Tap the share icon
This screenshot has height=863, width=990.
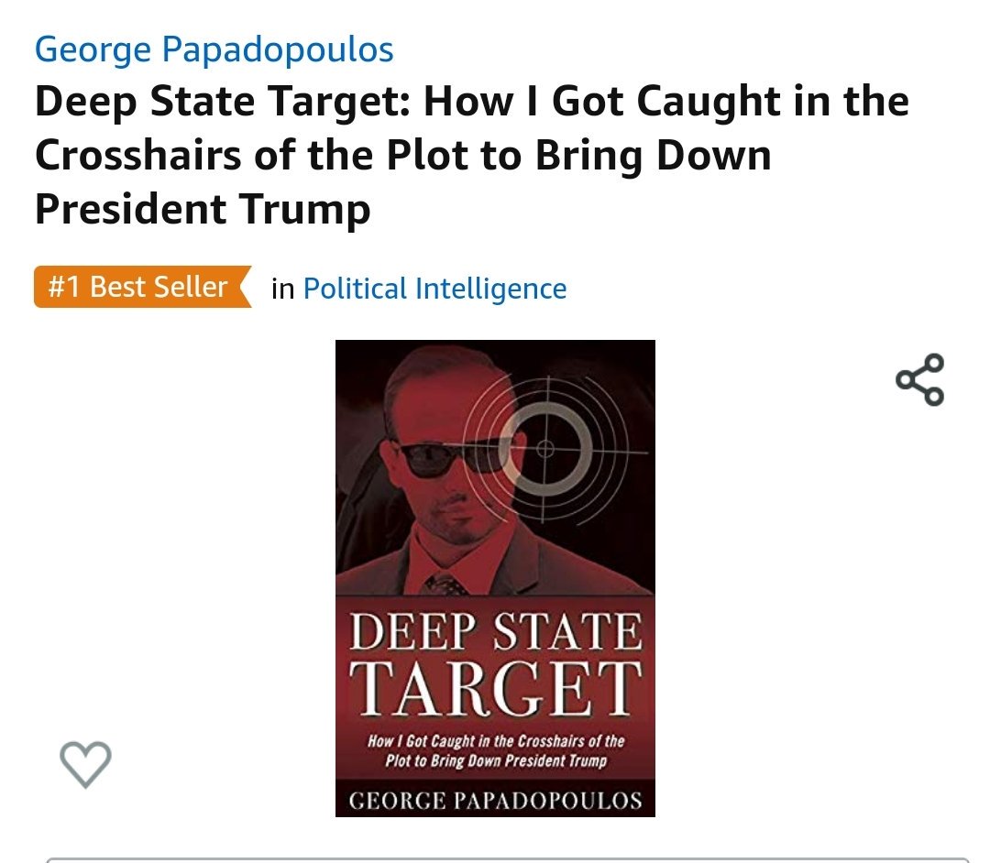920,380
